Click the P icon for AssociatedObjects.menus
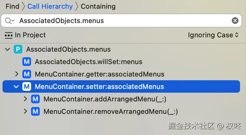The height and width of the screenshot is (135, 246). pyautogui.click(x=18, y=49)
